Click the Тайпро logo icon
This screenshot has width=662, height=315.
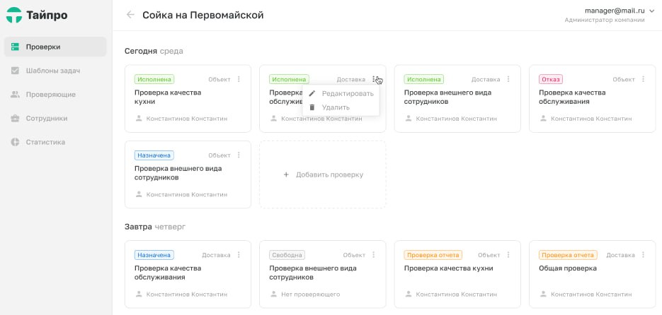click(14, 15)
